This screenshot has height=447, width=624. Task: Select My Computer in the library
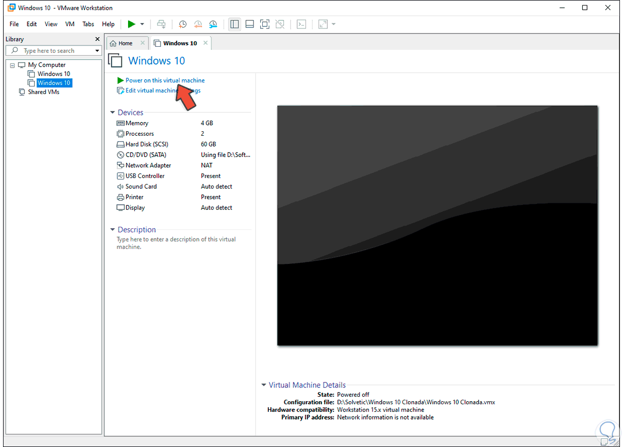pos(47,65)
